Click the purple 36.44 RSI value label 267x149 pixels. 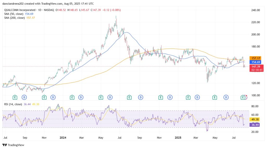(254, 125)
